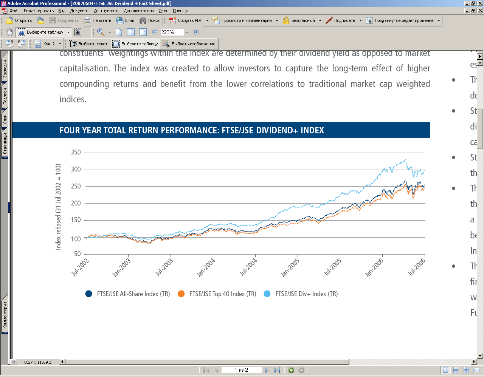Click the Как..? help button

coord(45,44)
